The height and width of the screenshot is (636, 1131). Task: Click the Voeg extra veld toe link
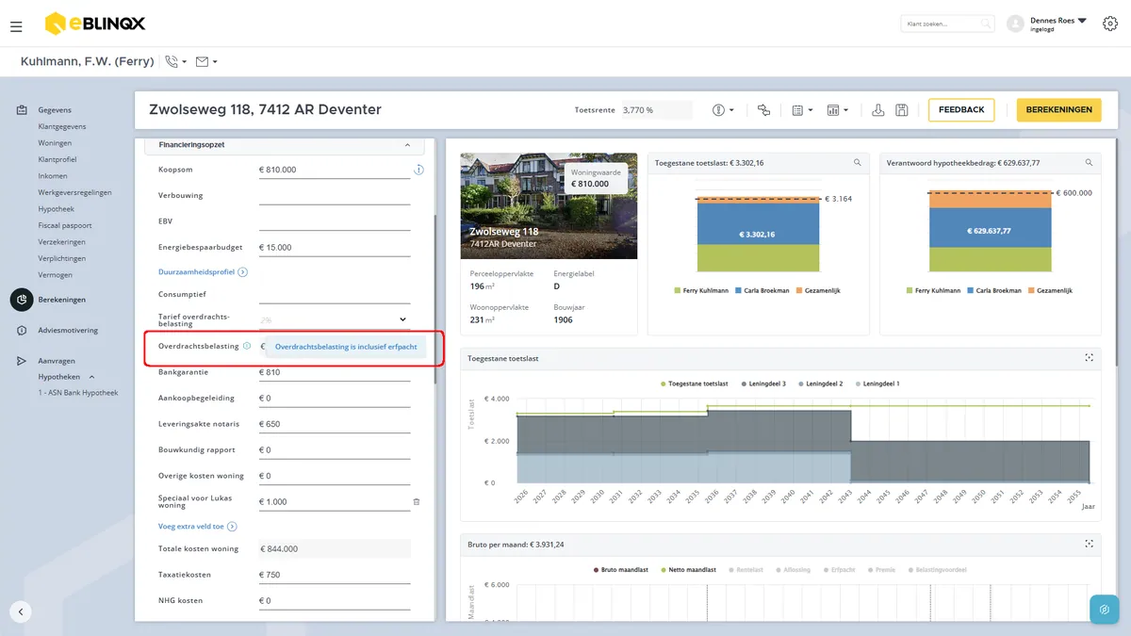pos(197,527)
